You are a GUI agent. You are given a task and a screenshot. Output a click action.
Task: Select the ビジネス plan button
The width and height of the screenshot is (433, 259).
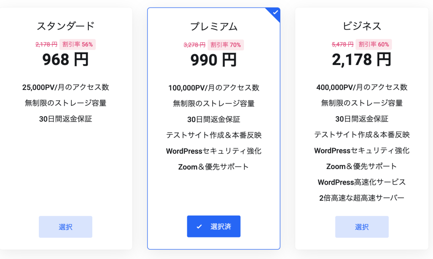(x=362, y=227)
